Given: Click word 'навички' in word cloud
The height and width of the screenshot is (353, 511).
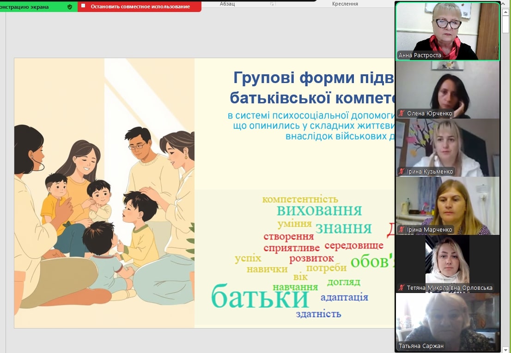Looking at the screenshot, I should point(267,269).
